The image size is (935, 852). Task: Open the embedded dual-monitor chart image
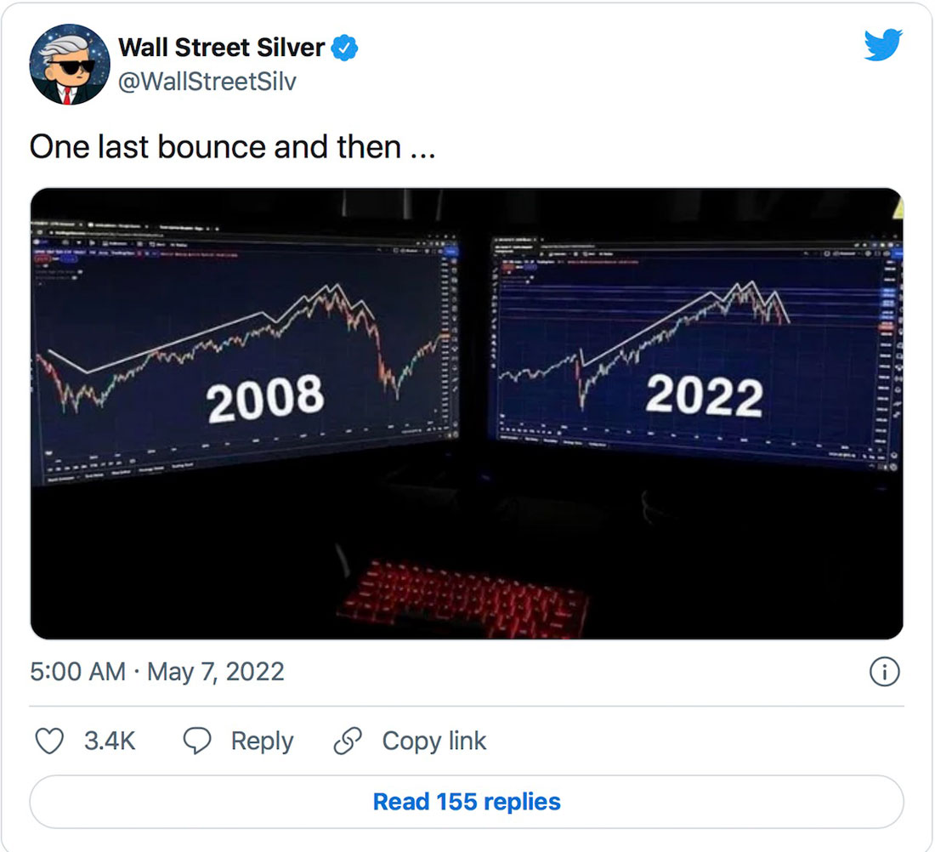tap(467, 413)
